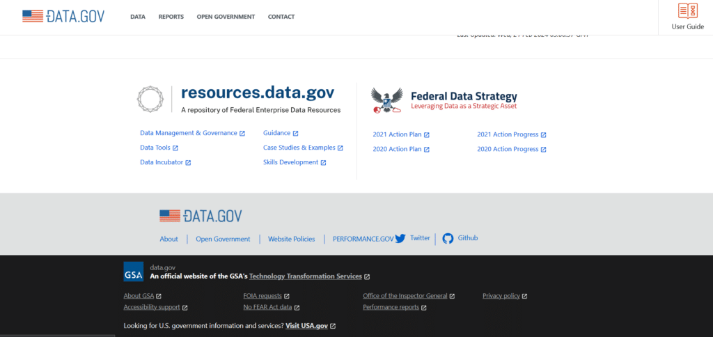Viewport: 713px width, 337px height.
Task: Open the User Guide book icon
Action: [687, 11]
